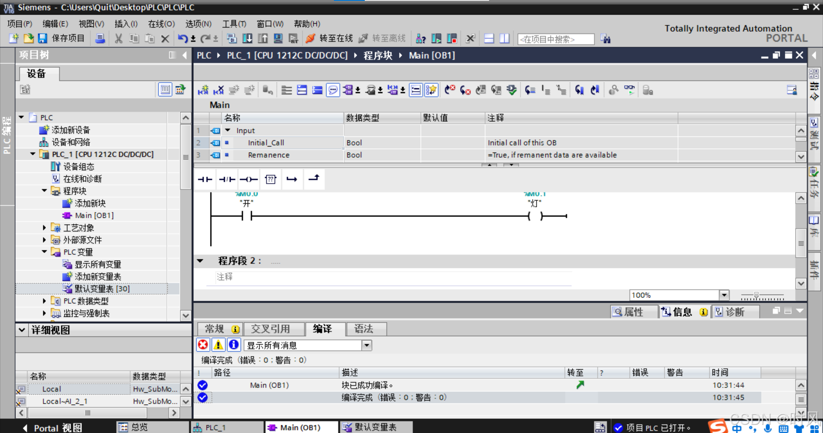Split editor horizontally icon

[x=489, y=39]
